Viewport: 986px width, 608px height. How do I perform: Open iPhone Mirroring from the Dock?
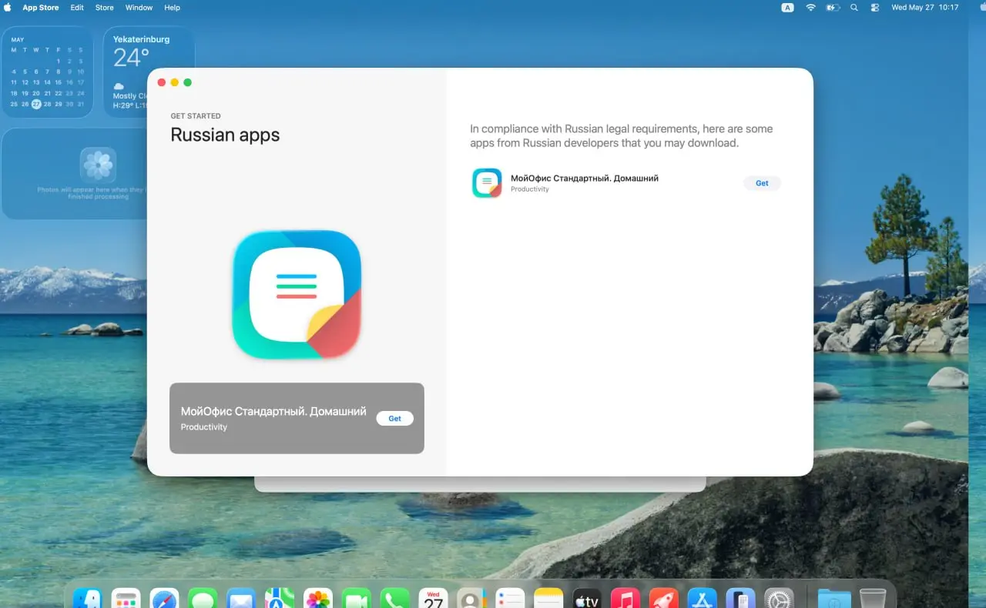[x=740, y=600]
